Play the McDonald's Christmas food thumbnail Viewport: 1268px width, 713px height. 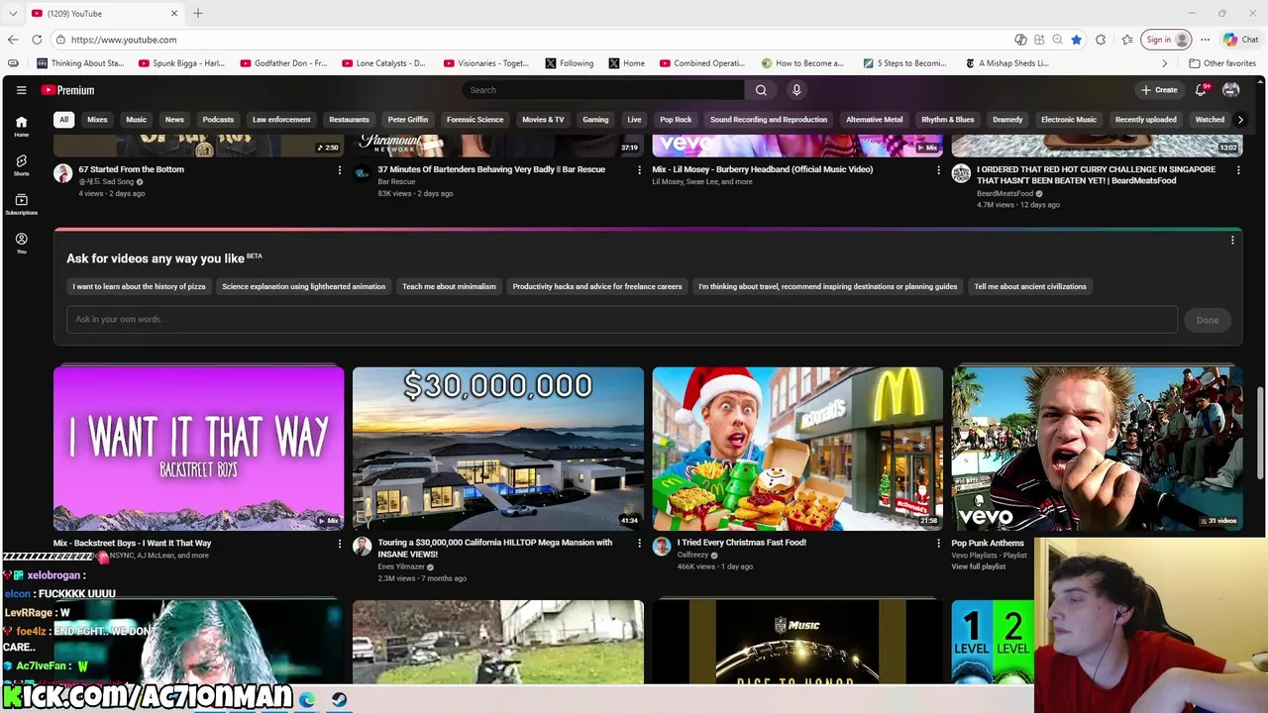pos(797,449)
